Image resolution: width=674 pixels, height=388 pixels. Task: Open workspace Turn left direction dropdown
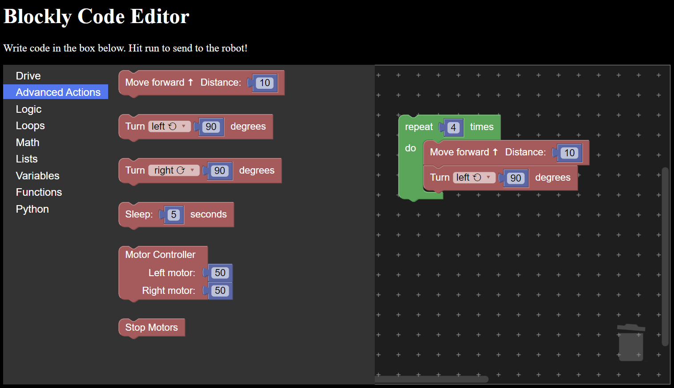474,178
